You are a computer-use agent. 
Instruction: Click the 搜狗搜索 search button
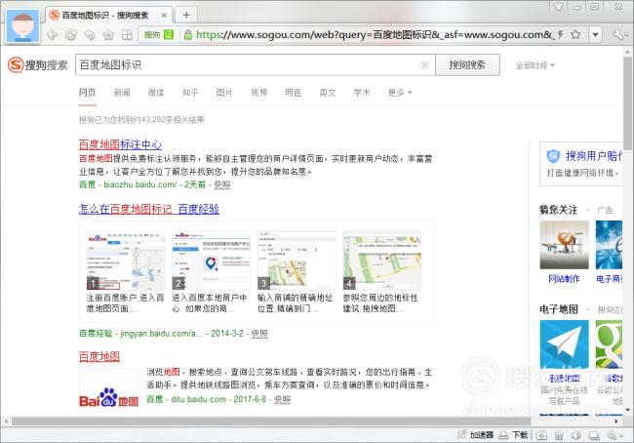[467, 64]
